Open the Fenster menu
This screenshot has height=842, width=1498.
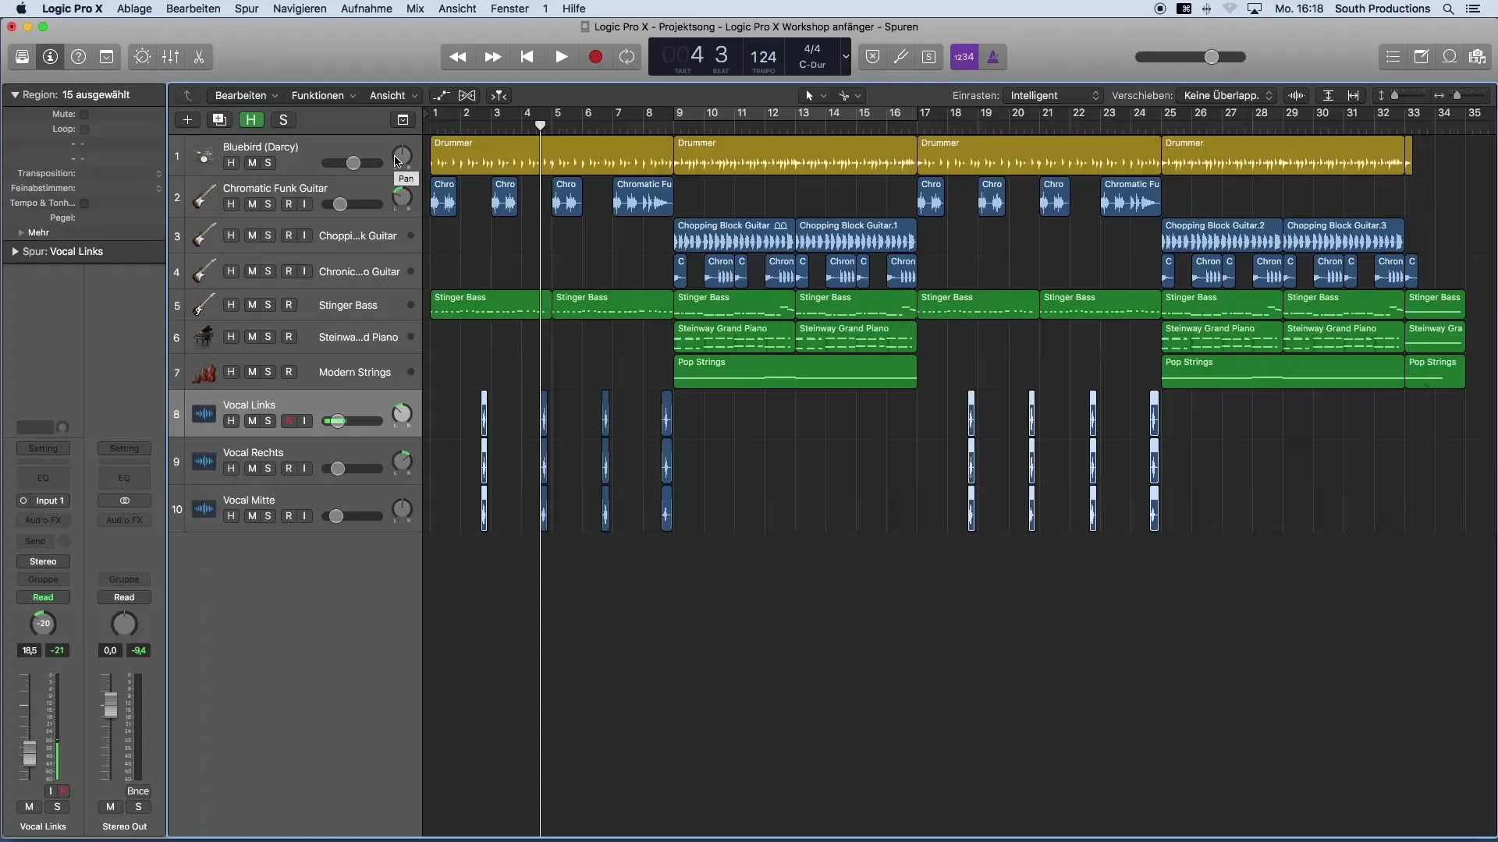point(509,9)
